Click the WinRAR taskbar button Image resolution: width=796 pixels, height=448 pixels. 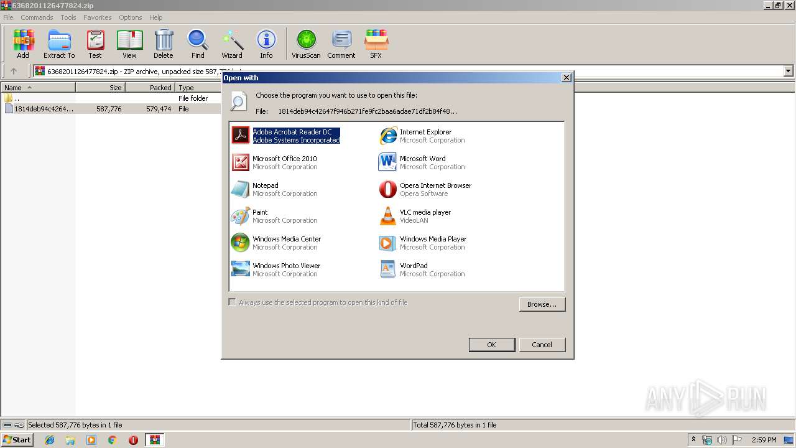coord(154,440)
